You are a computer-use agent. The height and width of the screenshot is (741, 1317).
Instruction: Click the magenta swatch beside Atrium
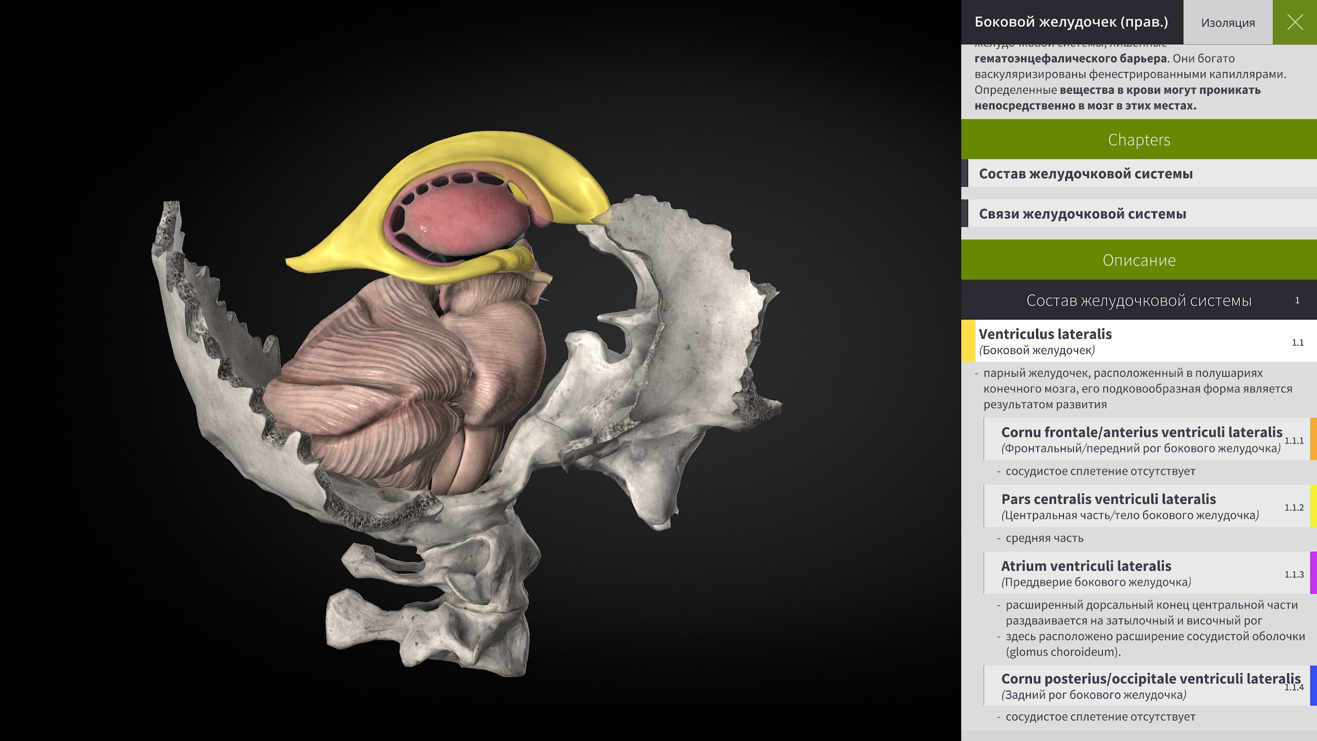pos(1313,573)
